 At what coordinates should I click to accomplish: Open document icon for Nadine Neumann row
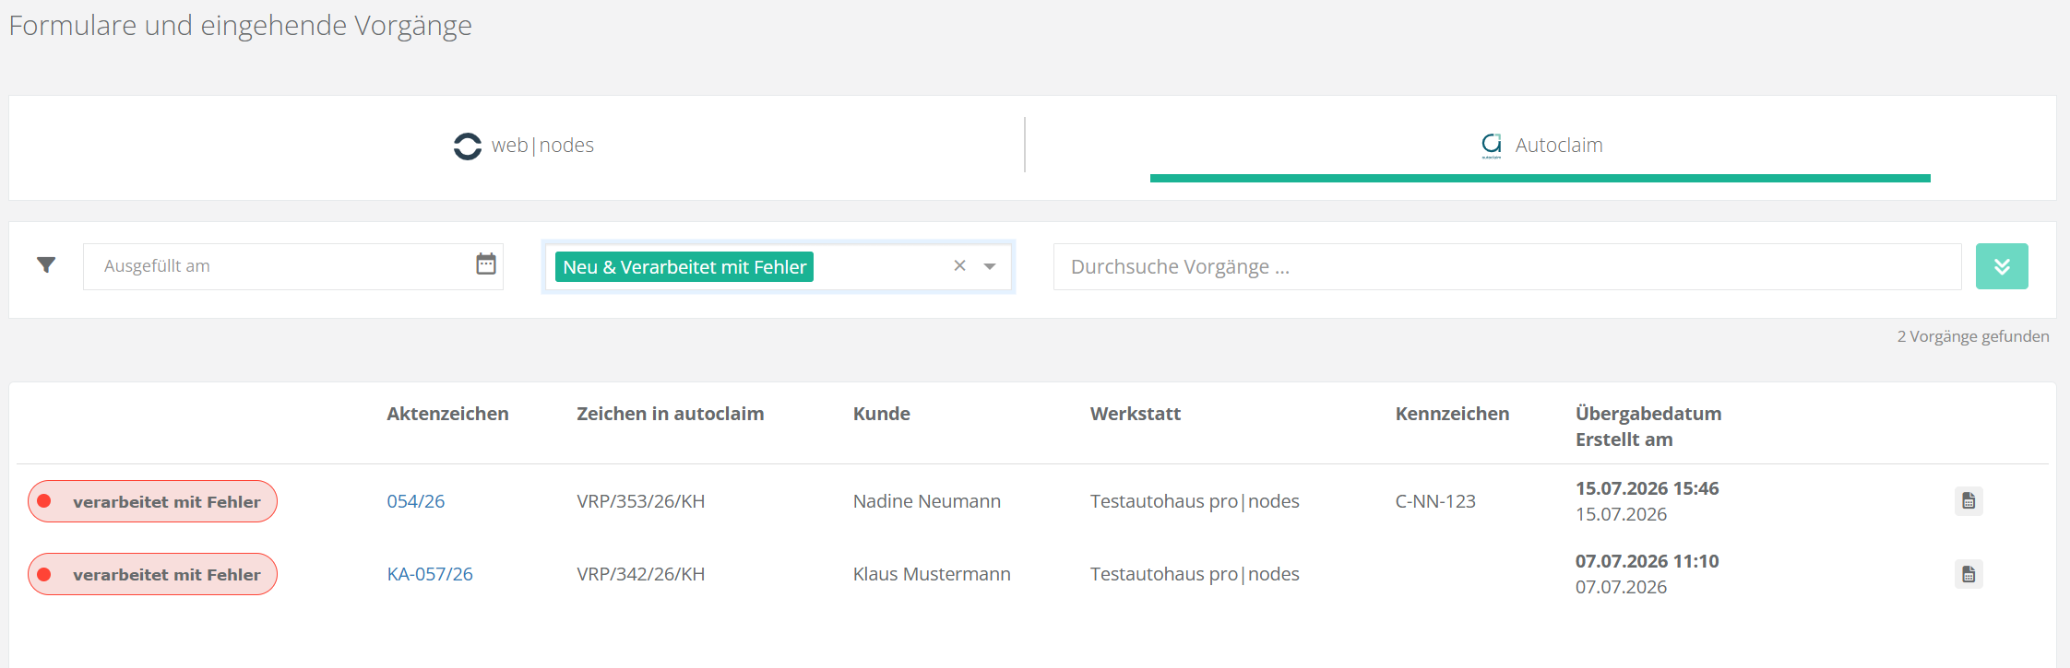(1969, 501)
